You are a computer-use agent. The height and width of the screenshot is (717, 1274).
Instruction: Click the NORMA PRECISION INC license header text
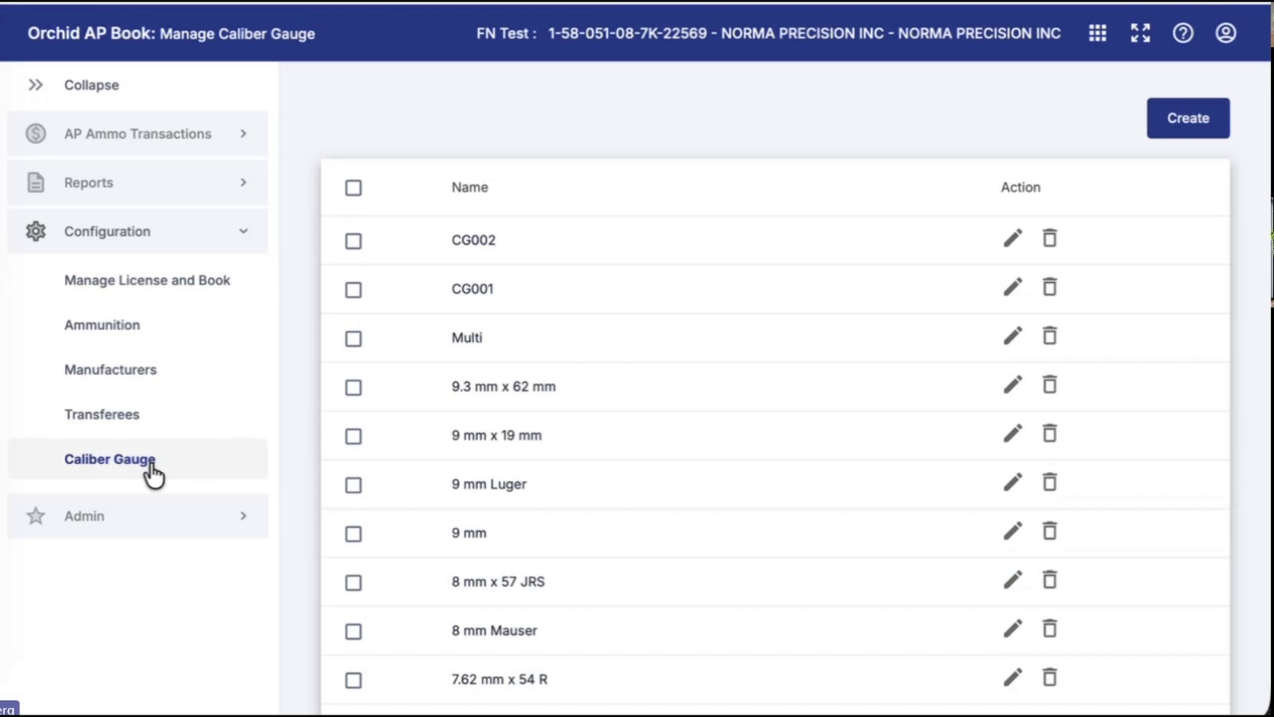click(x=804, y=33)
